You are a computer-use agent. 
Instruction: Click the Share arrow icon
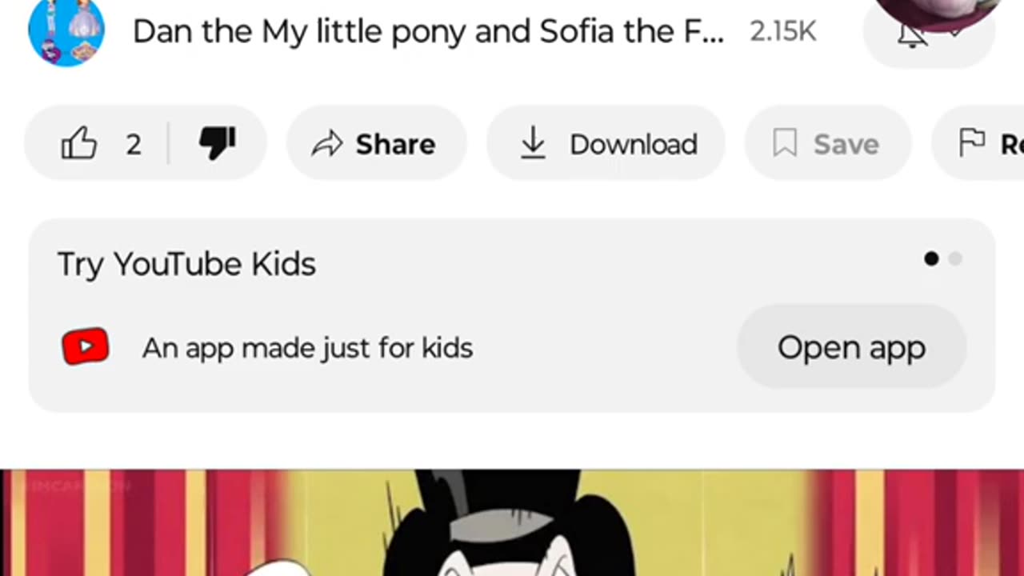click(326, 144)
